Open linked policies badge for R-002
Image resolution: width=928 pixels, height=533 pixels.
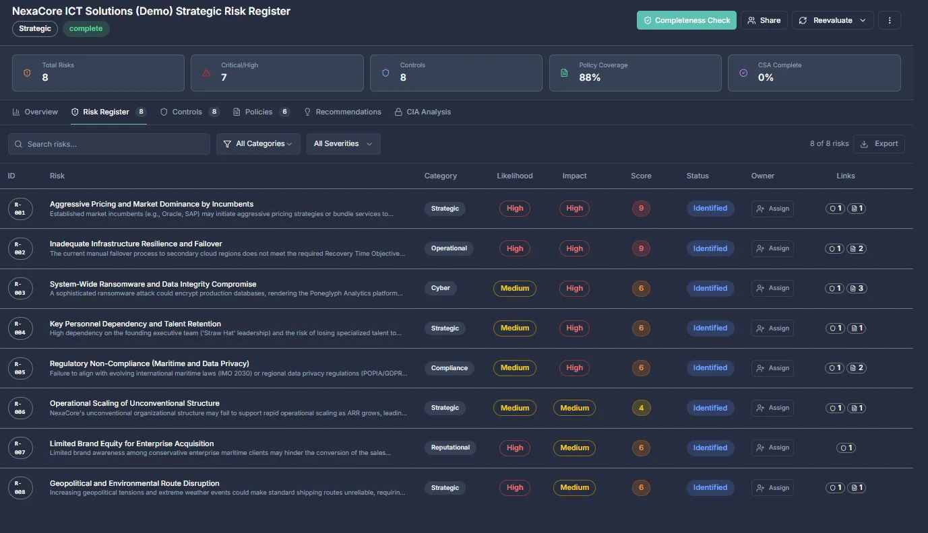point(857,248)
